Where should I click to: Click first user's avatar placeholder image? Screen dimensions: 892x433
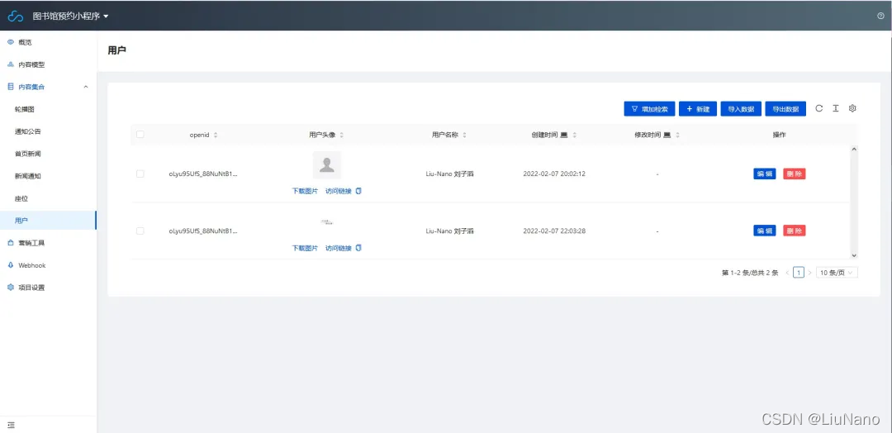point(327,165)
